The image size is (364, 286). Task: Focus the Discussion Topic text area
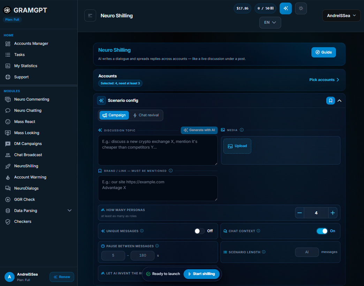click(158, 151)
